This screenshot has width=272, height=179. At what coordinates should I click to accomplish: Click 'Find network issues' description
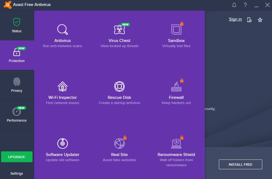click(x=63, y=103)
